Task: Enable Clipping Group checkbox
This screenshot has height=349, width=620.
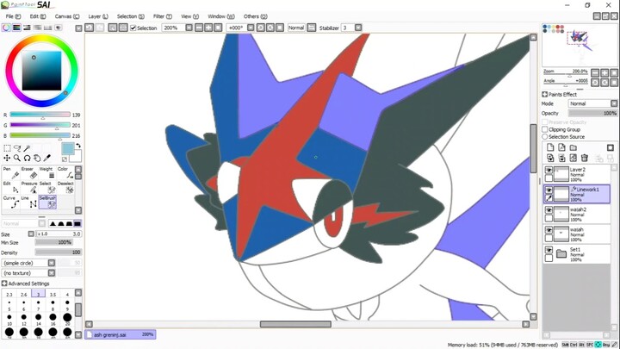Action: pos(545,129)
